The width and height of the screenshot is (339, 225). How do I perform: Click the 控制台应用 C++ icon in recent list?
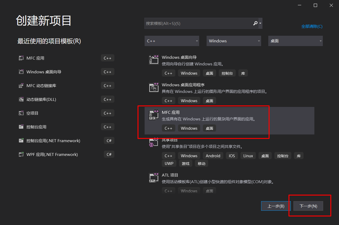coord(21,127)
